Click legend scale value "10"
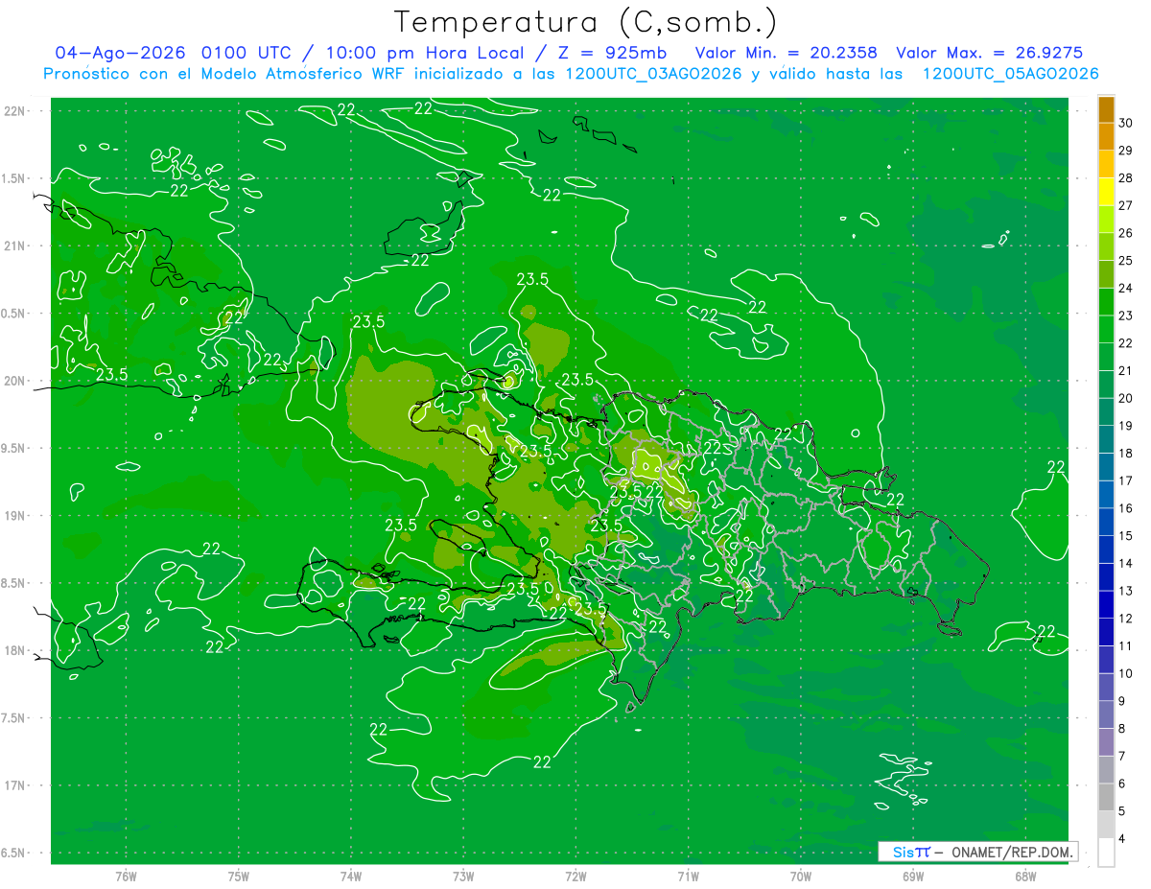This screenshot has width=1151, height=889. (1125, 673)
